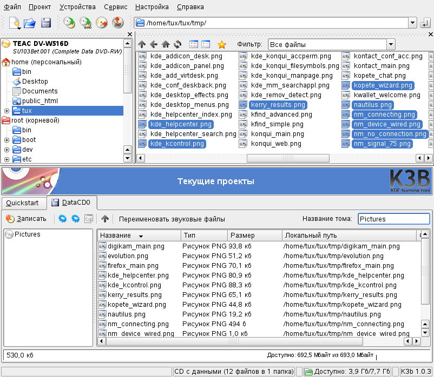Click the New Project toolbar icon
Screen dimensions: 434x377
coord(14,23)
